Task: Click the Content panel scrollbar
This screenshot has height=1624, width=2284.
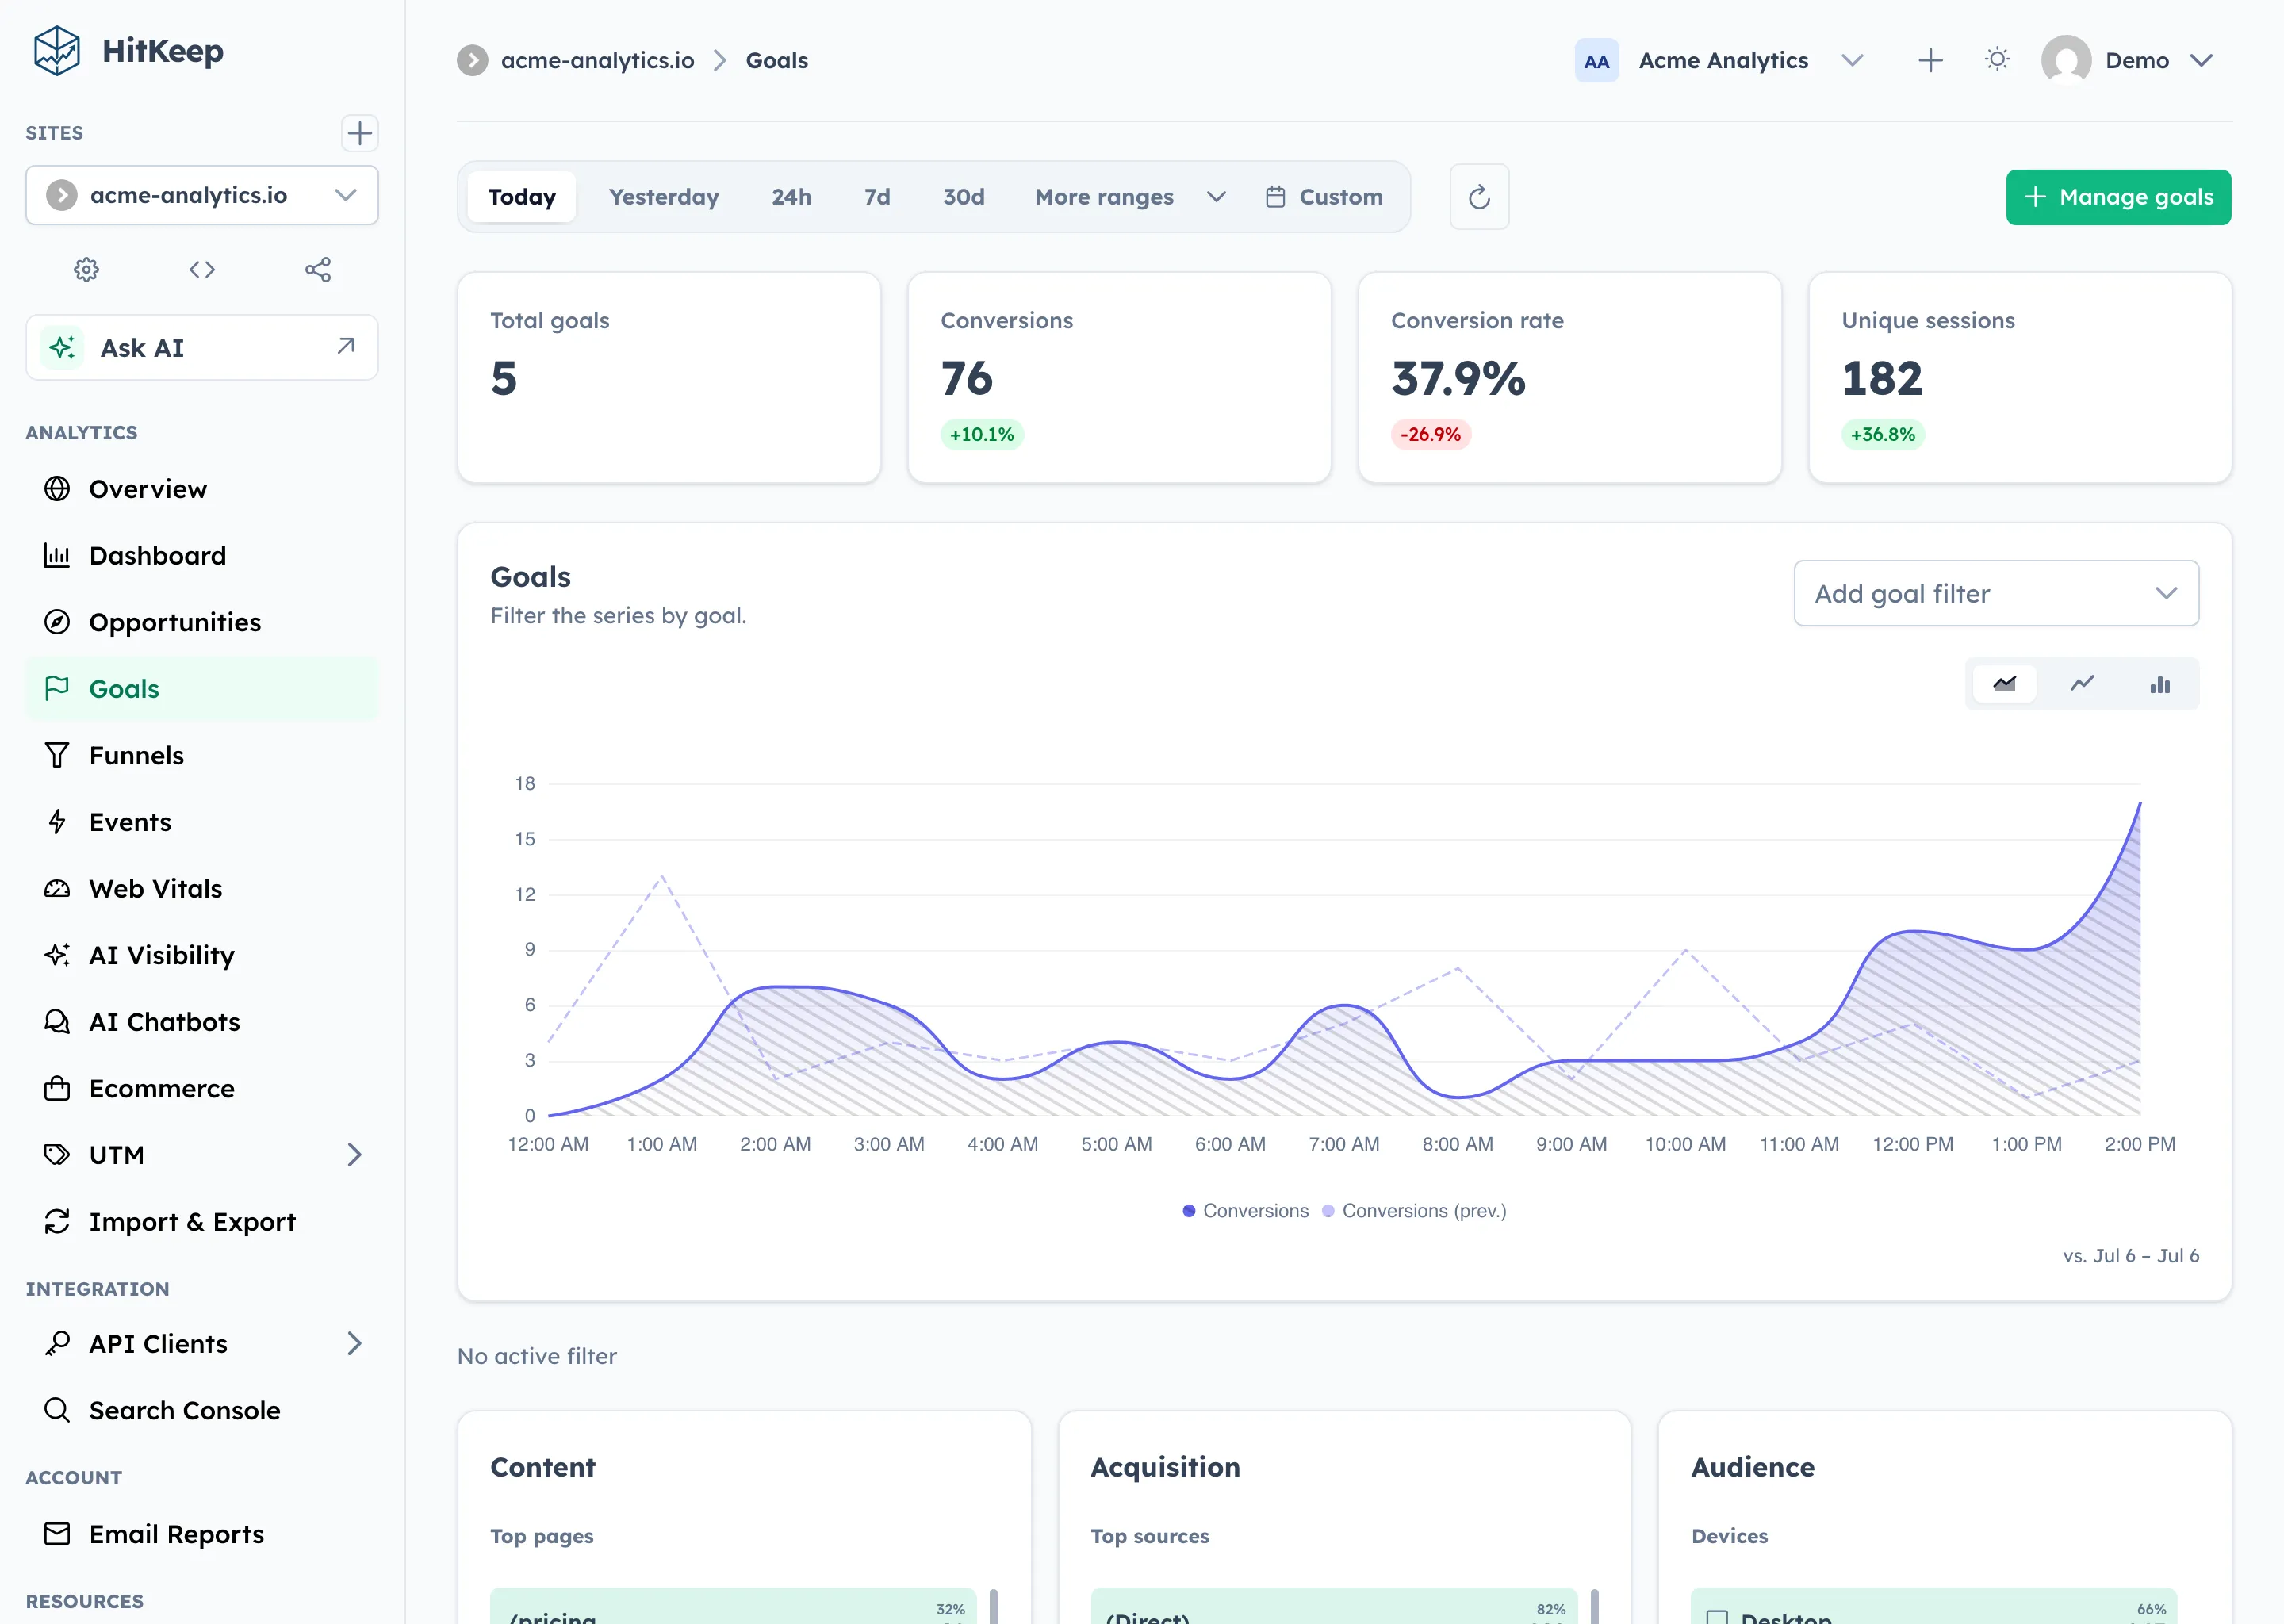Action: pyautogui.click(x=993, y=1606)
